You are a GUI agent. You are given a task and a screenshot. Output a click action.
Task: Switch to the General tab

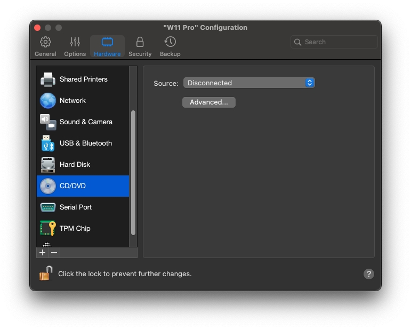click(46, 47)
